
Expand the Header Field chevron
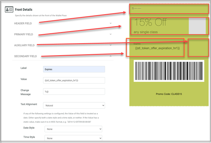click(110, 23)
